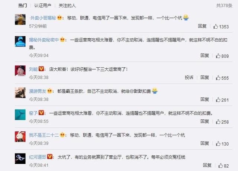Image resolution: width=238 pixels, height=171 pixels.
Task: Reply to the comment posted at 08:55
Action: pos(205,121)
